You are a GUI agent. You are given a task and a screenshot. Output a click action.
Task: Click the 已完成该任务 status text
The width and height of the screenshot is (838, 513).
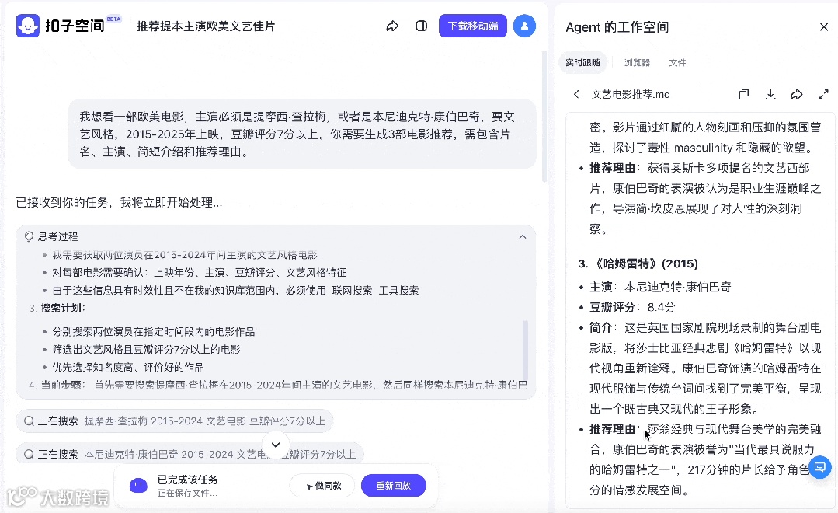[x=187, y=480]
